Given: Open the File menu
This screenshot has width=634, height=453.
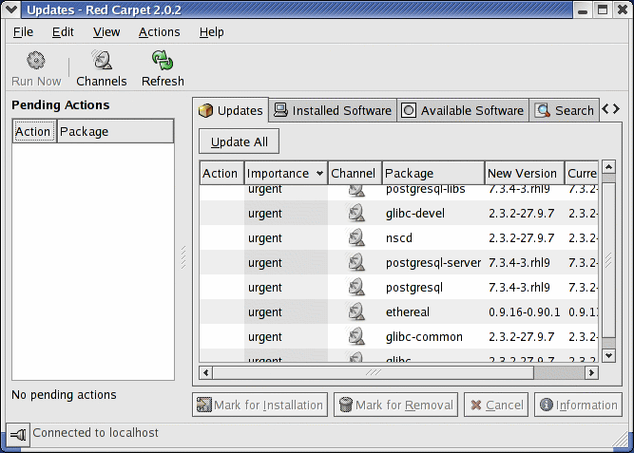Looking at the screenshot, I should [23, 32].
